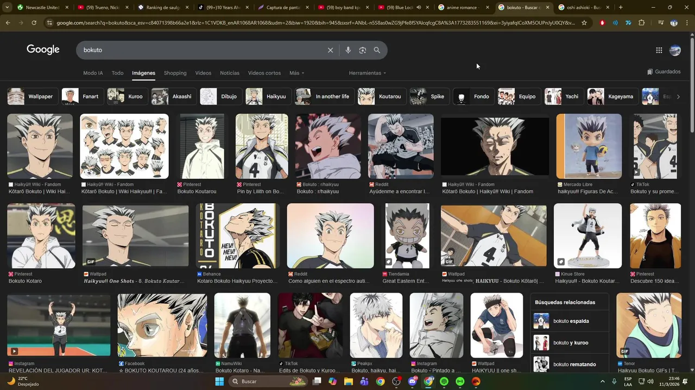Screen dimensions: 695x390
Task: Open the browser extensions puzzle icon
Action: pyautogui.click(x=642, y=23)
